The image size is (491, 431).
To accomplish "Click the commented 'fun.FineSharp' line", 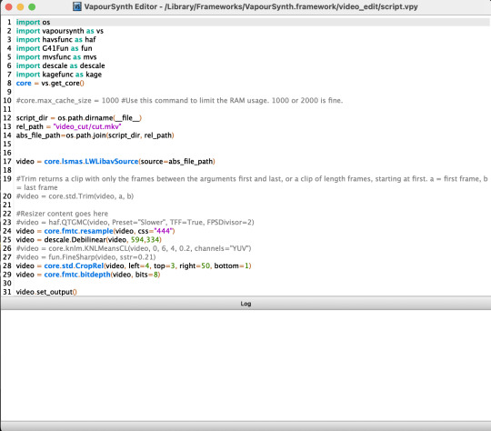I will [85, 257].
